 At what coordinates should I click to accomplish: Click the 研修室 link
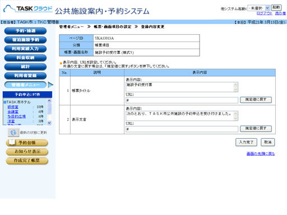pos(13,107)
